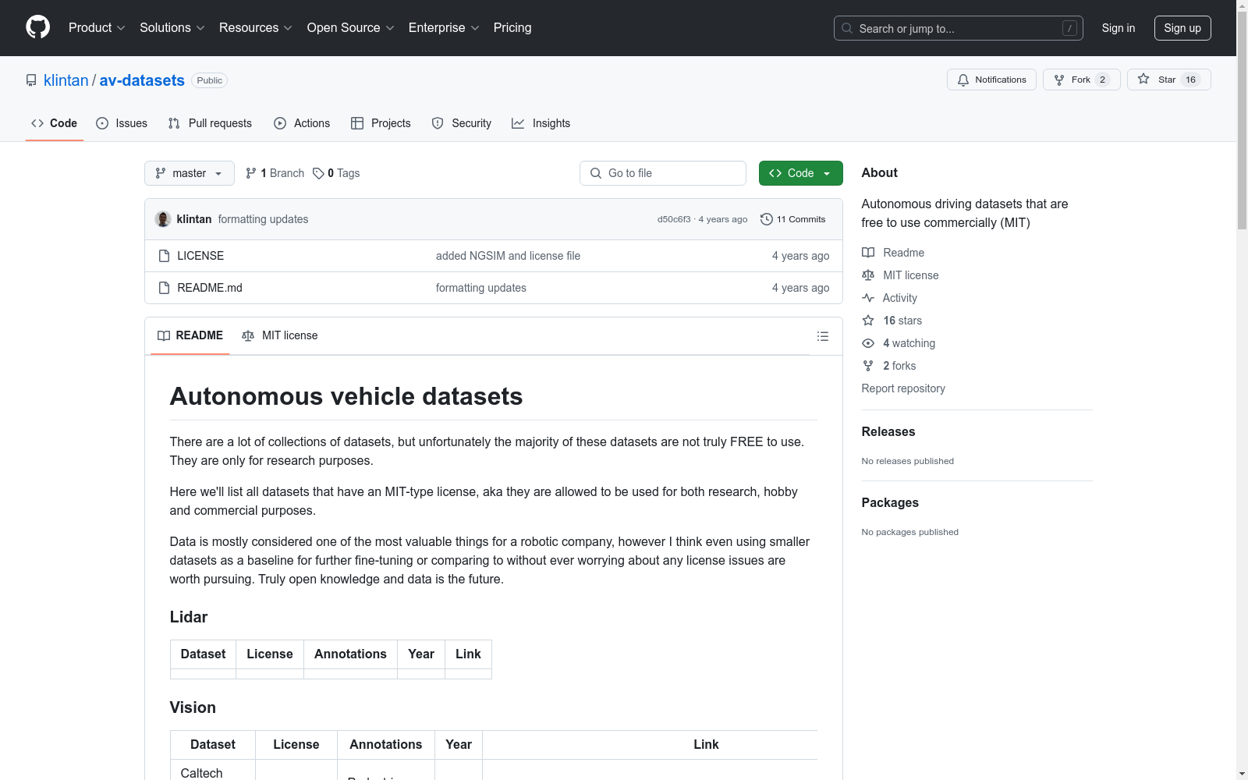Switch to the Actions tab

[x=302, y=123]
